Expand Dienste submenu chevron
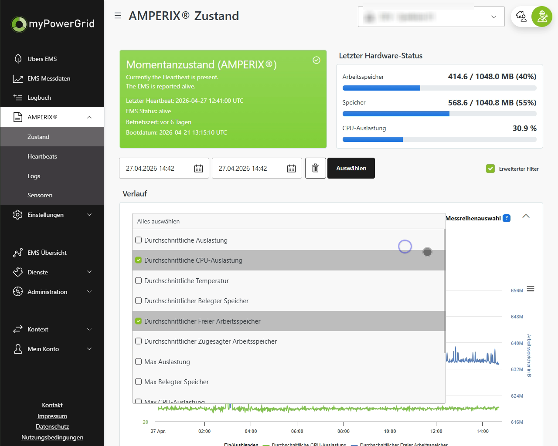Image resolution: width=558 pixels, height=446 pixels. [x=89, y=272]
